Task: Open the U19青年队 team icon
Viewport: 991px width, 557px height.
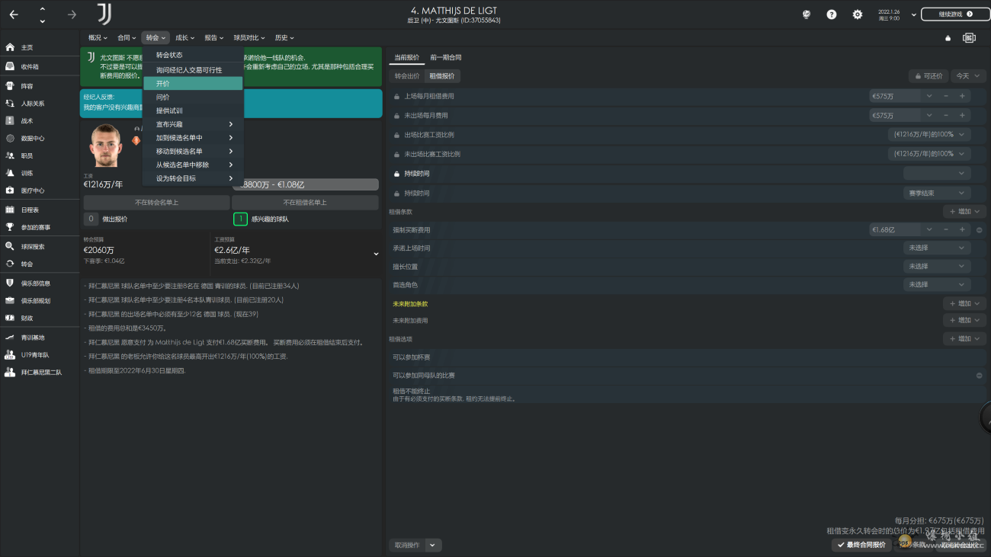Action: [10, 354]
